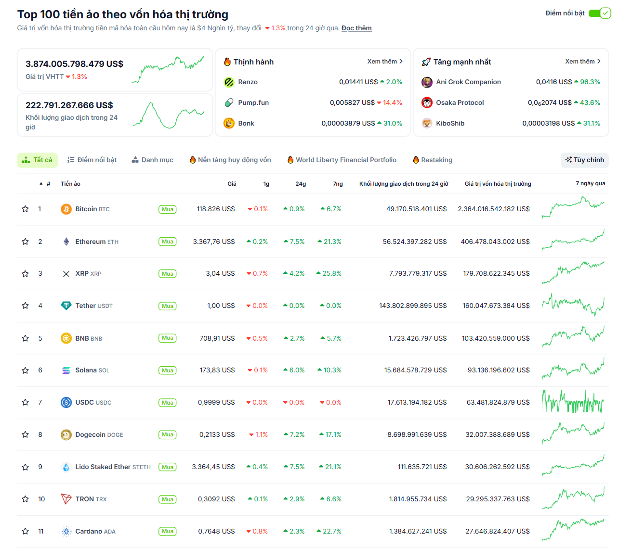619x548 pixels.
Task: Toggle the Điểm nổi bật switch off
Action: click(600, 13)
